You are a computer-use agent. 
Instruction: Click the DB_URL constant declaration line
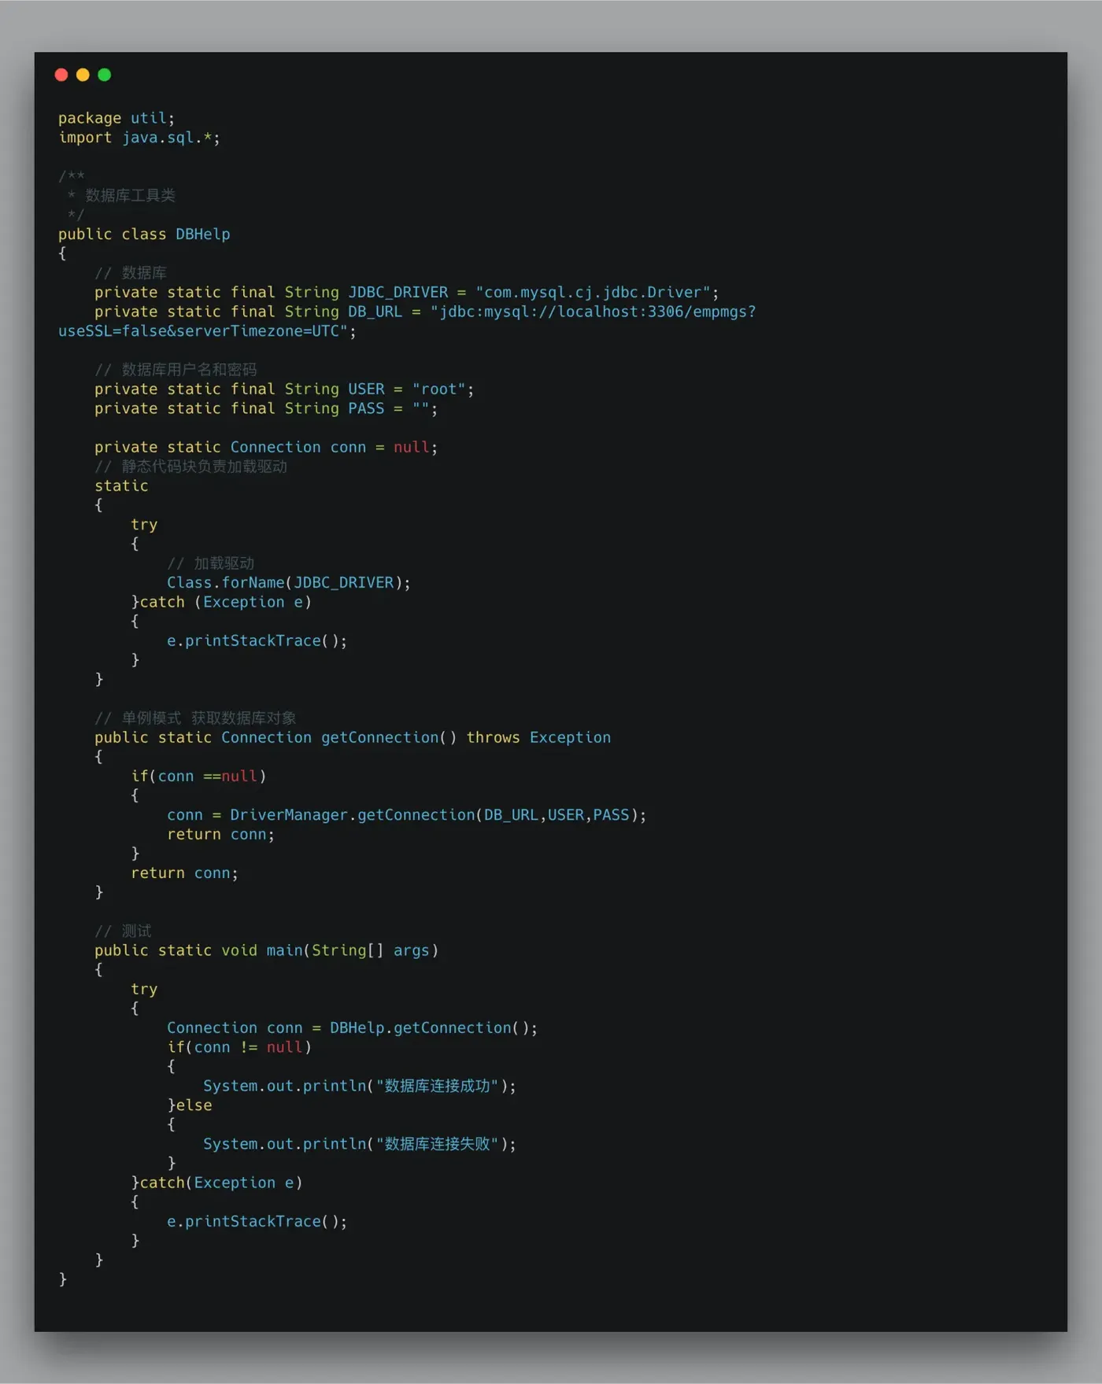point(425,312)
